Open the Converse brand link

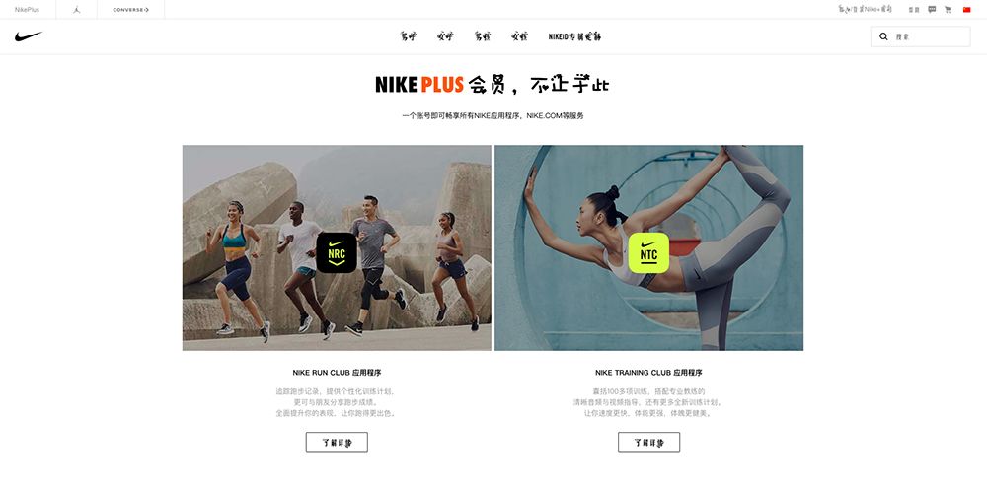[131, 10]
